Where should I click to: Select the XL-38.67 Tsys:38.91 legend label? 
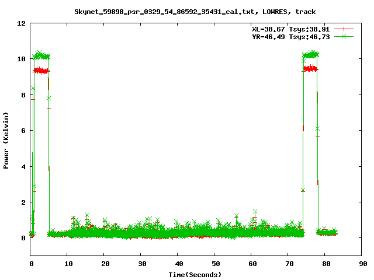pyautogui.click(x=291, y=29)
